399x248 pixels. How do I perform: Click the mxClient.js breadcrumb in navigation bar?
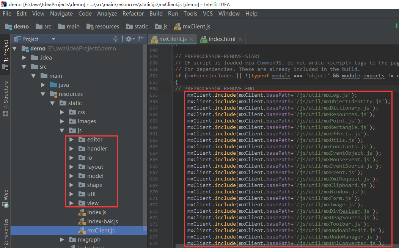192,27
